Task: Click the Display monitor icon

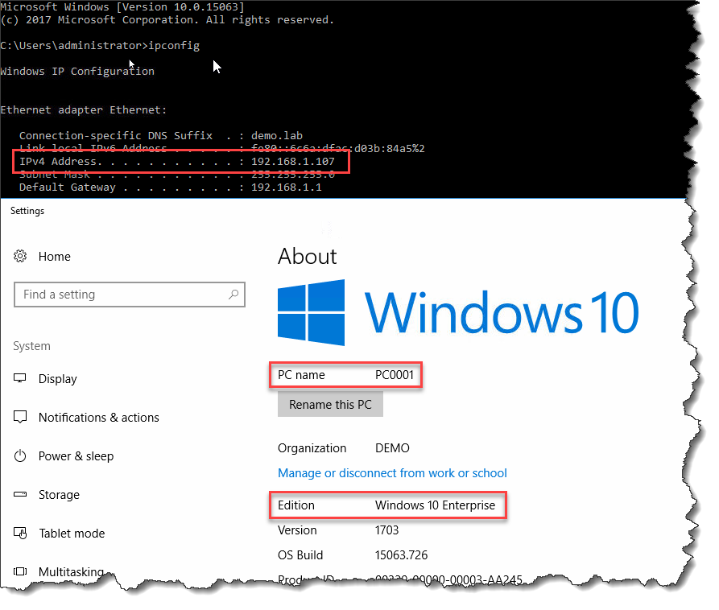Action: click(19, 378)
